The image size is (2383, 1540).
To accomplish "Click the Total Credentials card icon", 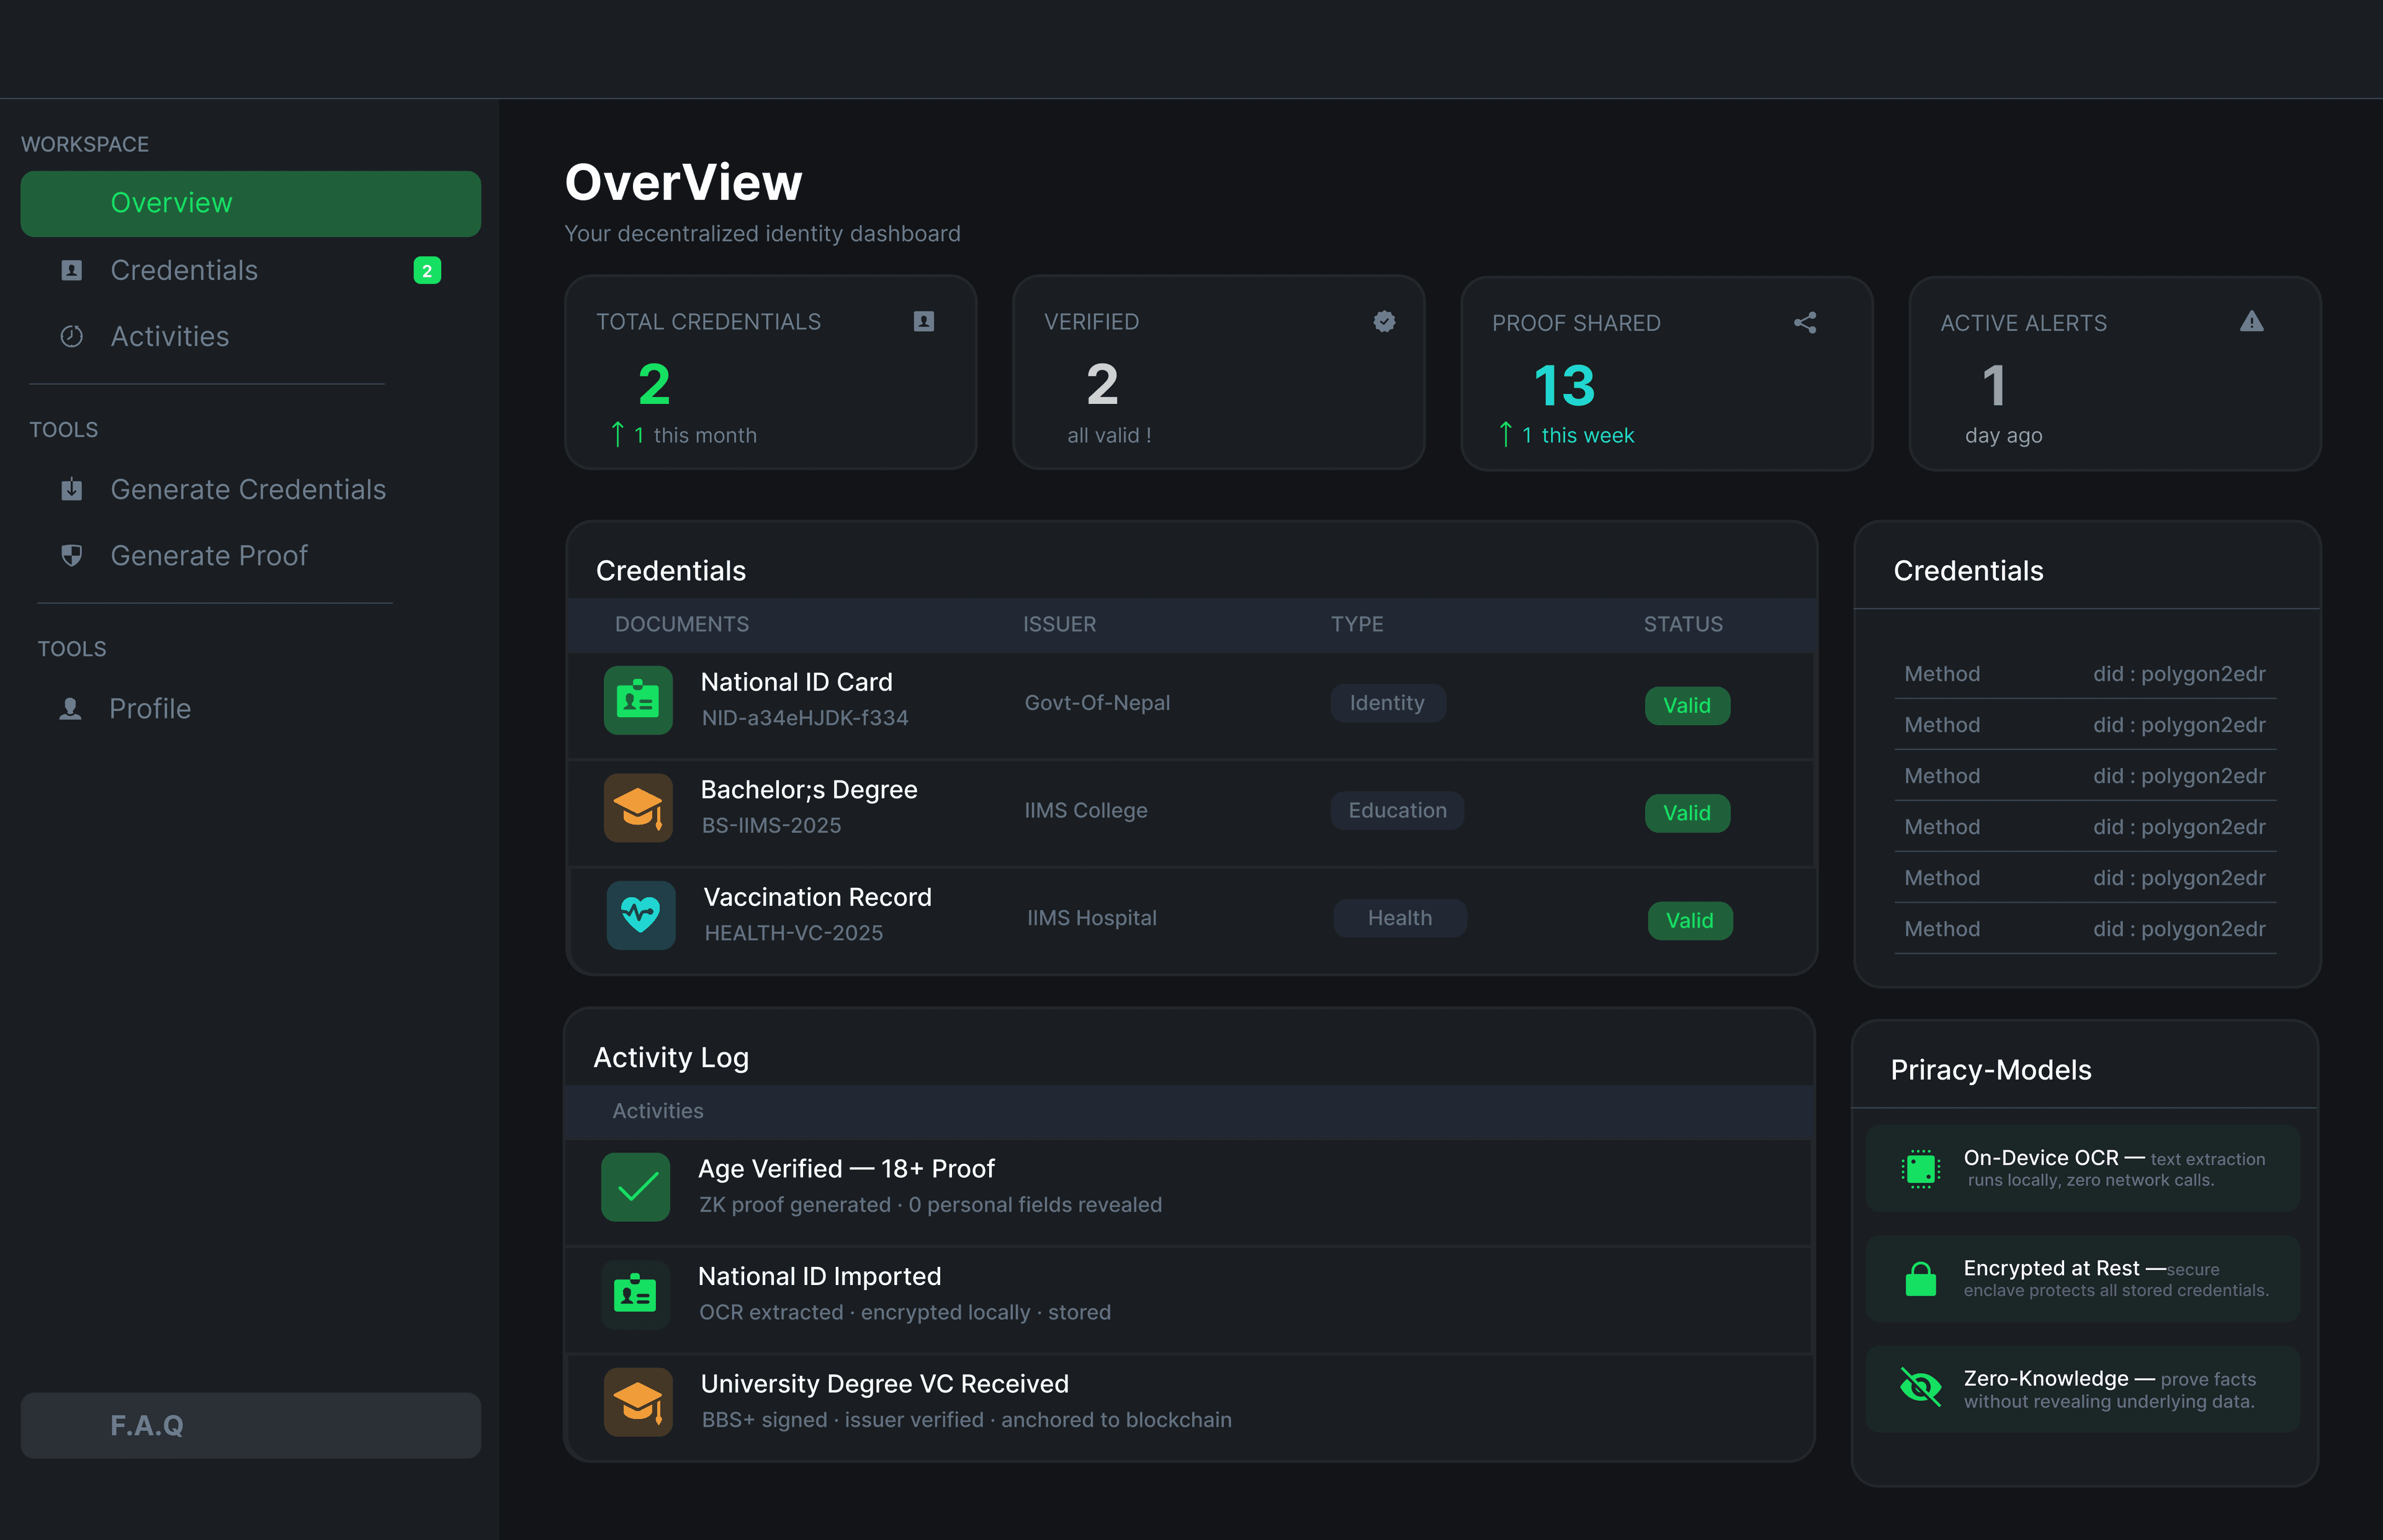I will (924, 321).
